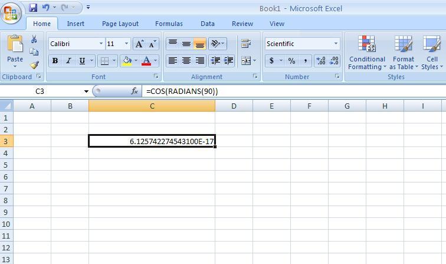The height and width of the screenshot is (264, 446).
Task: Center text horizontally
Action: pyautogui.click(x=186, y=61)
